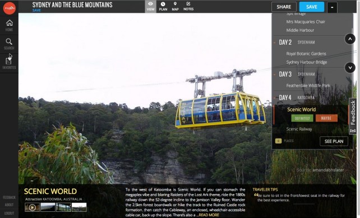Select Featherdale Wildlife Park in the itinerary

308,86
